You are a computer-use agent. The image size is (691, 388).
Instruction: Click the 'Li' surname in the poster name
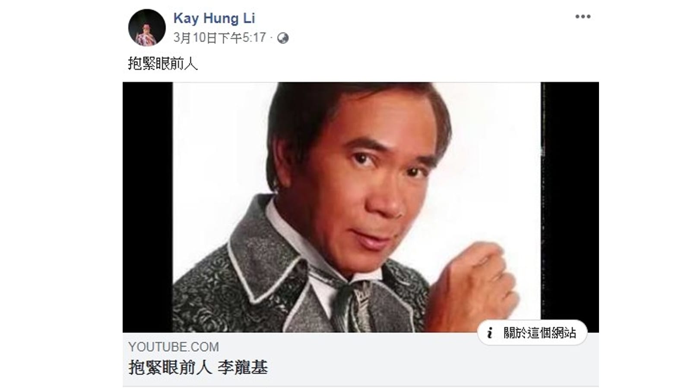tap(248, 18)
